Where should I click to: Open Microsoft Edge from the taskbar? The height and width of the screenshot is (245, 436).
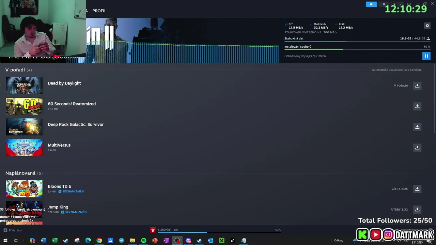[x=88, y=241]
